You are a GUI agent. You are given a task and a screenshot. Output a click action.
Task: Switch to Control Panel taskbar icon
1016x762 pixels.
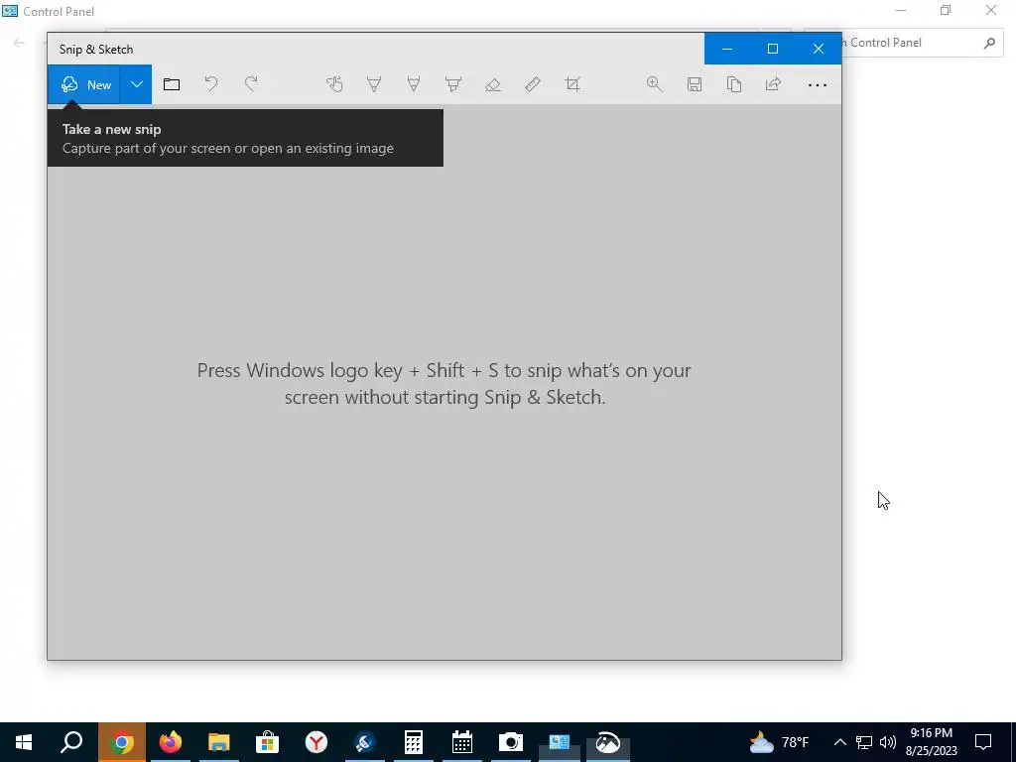[560, 742]
